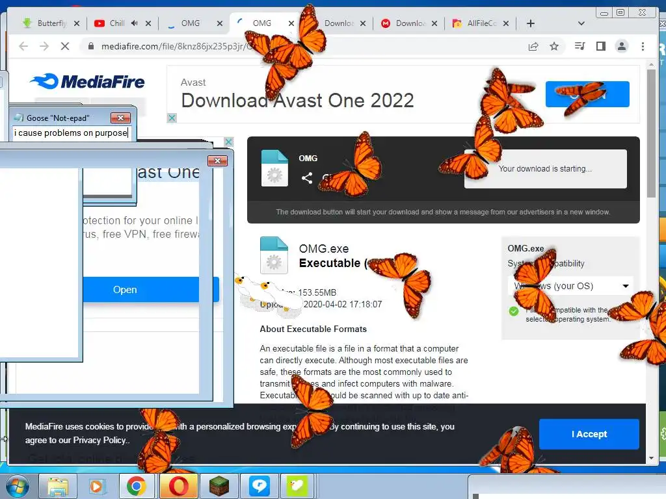
Task: Click the Privacy Policy link in cookie banner
Action: (100, 440)
